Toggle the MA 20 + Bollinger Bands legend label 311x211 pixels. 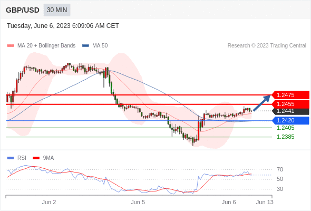[x=46, y=46]
